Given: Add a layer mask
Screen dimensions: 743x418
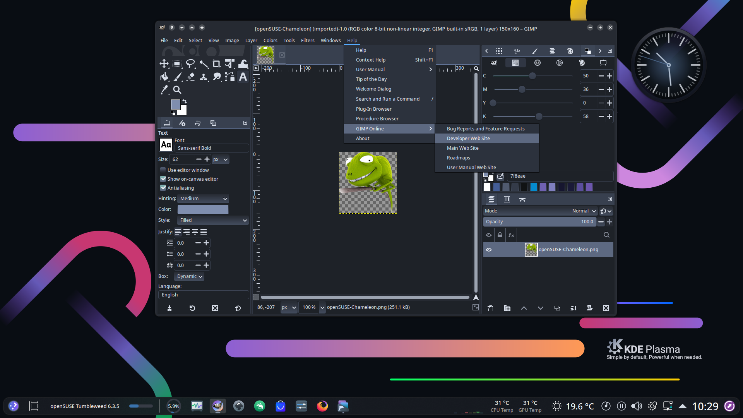Looking at the screenshot, I should [590, 308].
